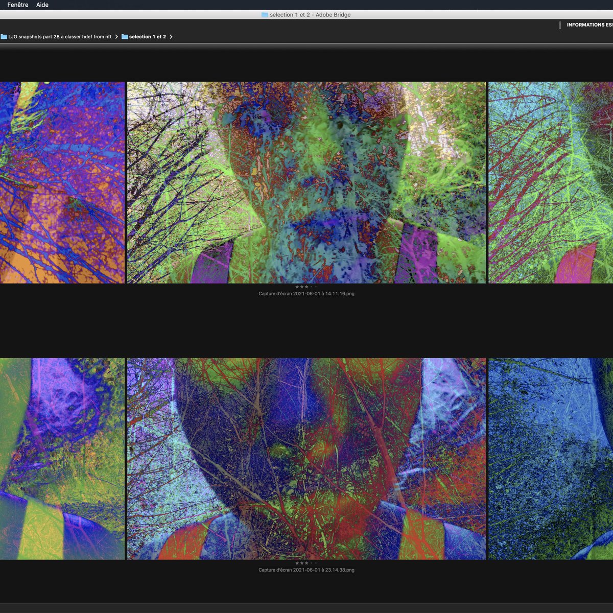
Task: Select thumbnail Capture d'écran 23.14.38.png
Action: pos(306,459)
